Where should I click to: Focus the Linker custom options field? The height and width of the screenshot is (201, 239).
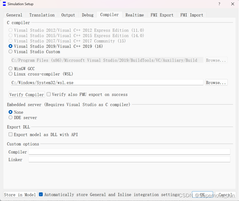pos(129,160)
